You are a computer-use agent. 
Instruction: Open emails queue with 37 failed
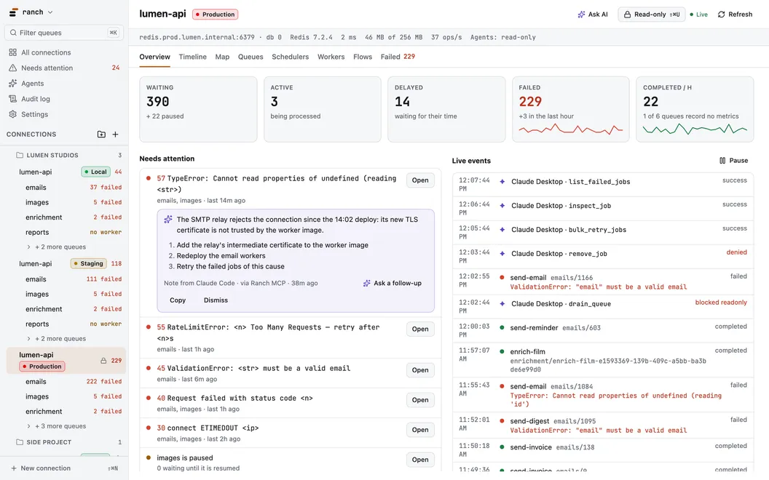click(x=73, y=188)
